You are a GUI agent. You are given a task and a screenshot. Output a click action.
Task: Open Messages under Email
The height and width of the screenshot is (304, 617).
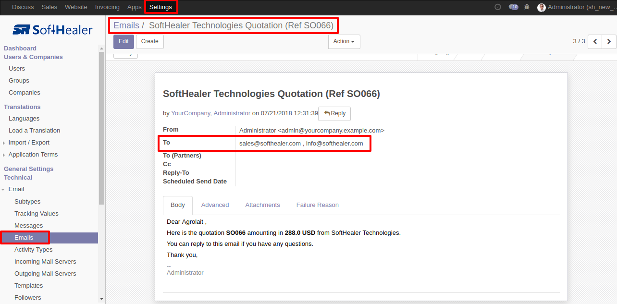click(28, 226)
